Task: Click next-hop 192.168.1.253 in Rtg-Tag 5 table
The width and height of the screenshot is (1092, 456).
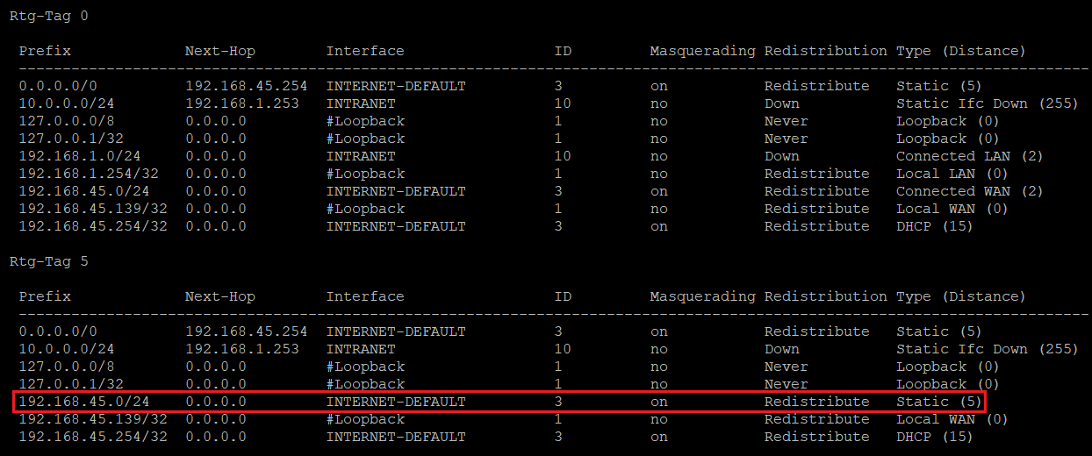Action: click(241, 349)
